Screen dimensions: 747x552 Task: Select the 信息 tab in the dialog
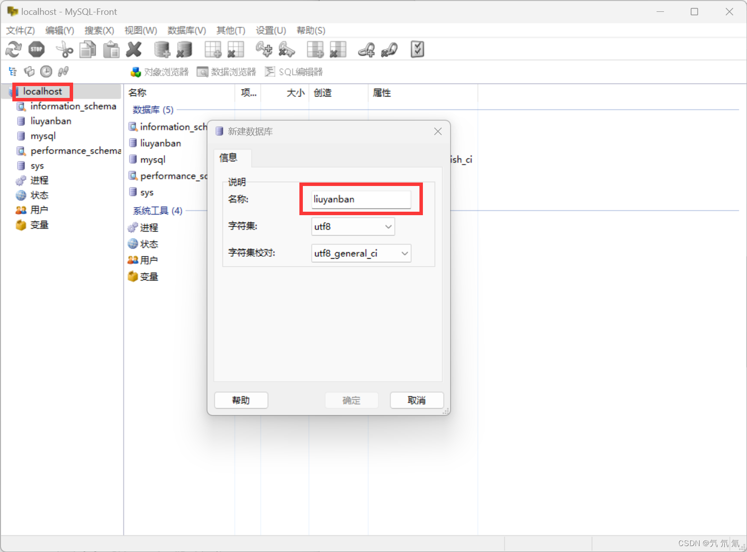pos(232,158)
